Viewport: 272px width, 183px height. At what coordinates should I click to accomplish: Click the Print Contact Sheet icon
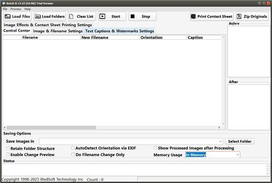[x=193, y=16]
